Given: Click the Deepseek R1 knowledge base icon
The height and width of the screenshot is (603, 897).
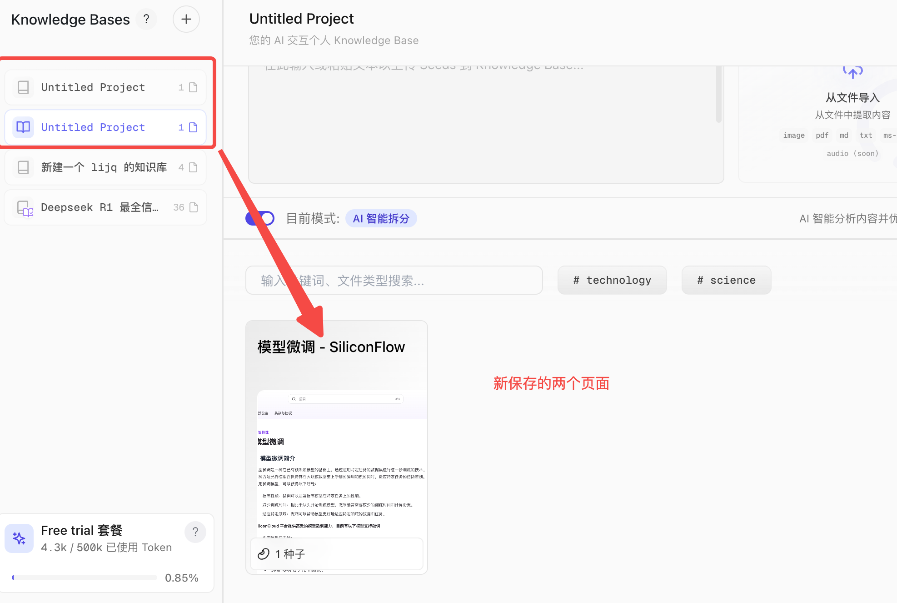Looking at the screenshot, I should click(25, 208).
